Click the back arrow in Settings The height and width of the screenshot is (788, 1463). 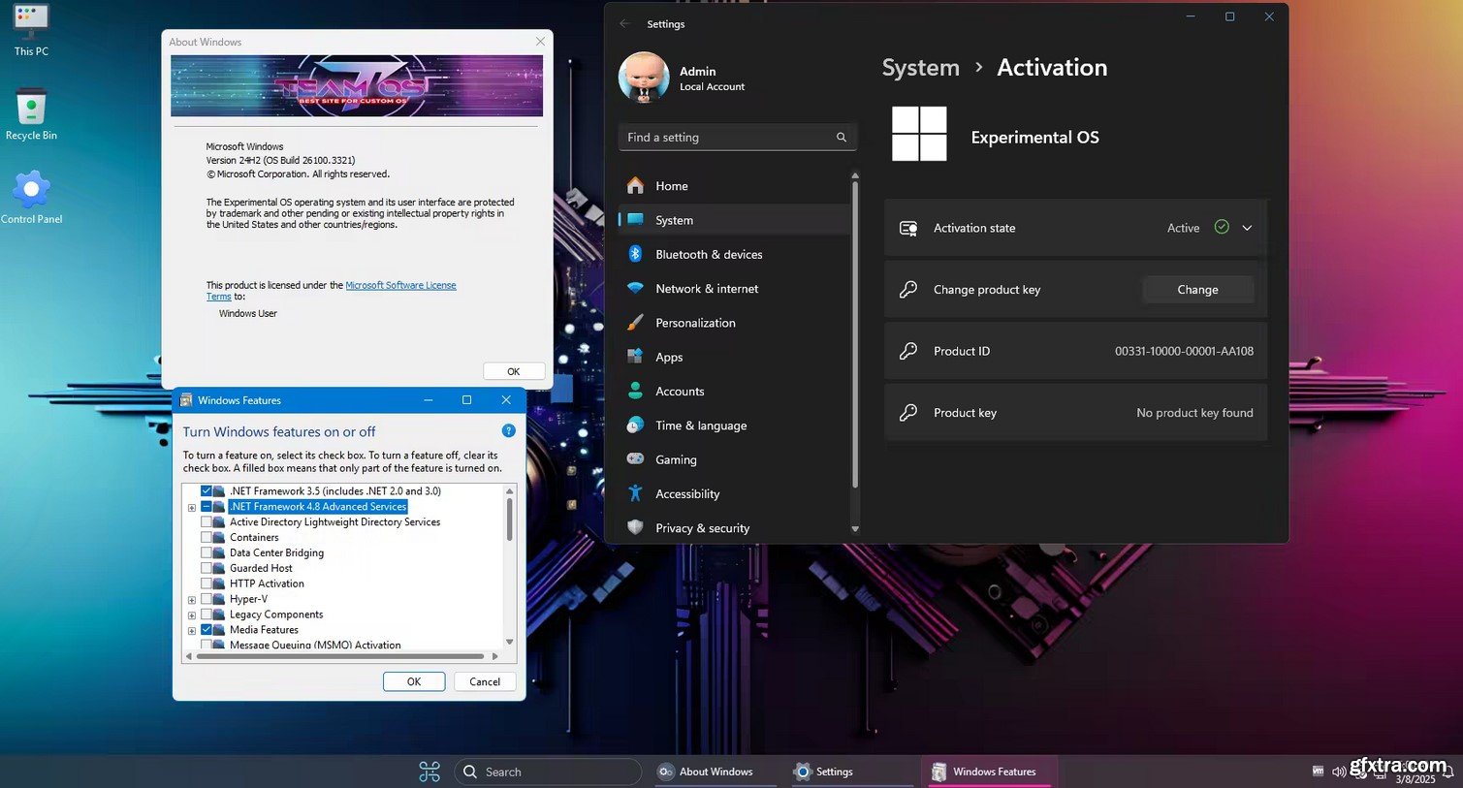[x=625, y=24]
